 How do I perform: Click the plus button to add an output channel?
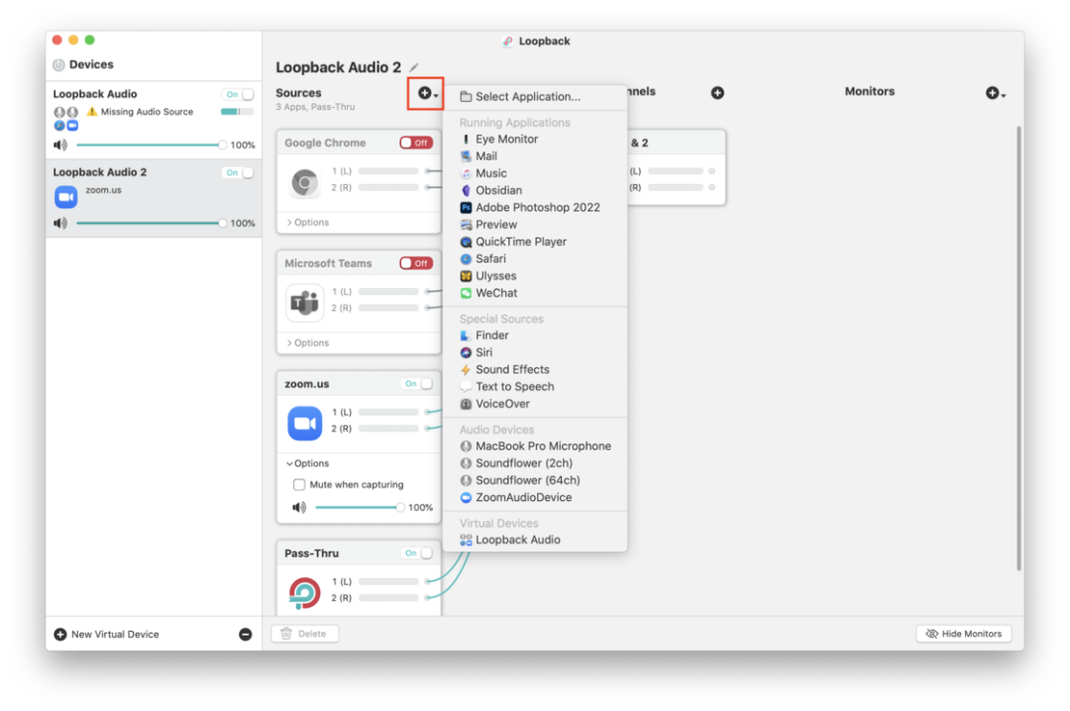[717, 93]
